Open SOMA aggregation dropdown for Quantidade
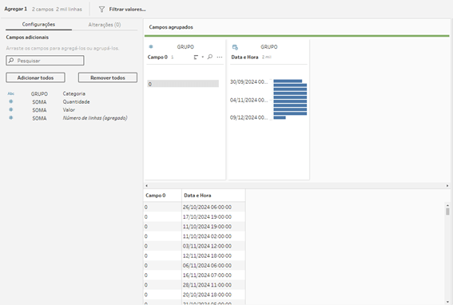Viewport: 453px width, 305px height. [x=39, y=102]
